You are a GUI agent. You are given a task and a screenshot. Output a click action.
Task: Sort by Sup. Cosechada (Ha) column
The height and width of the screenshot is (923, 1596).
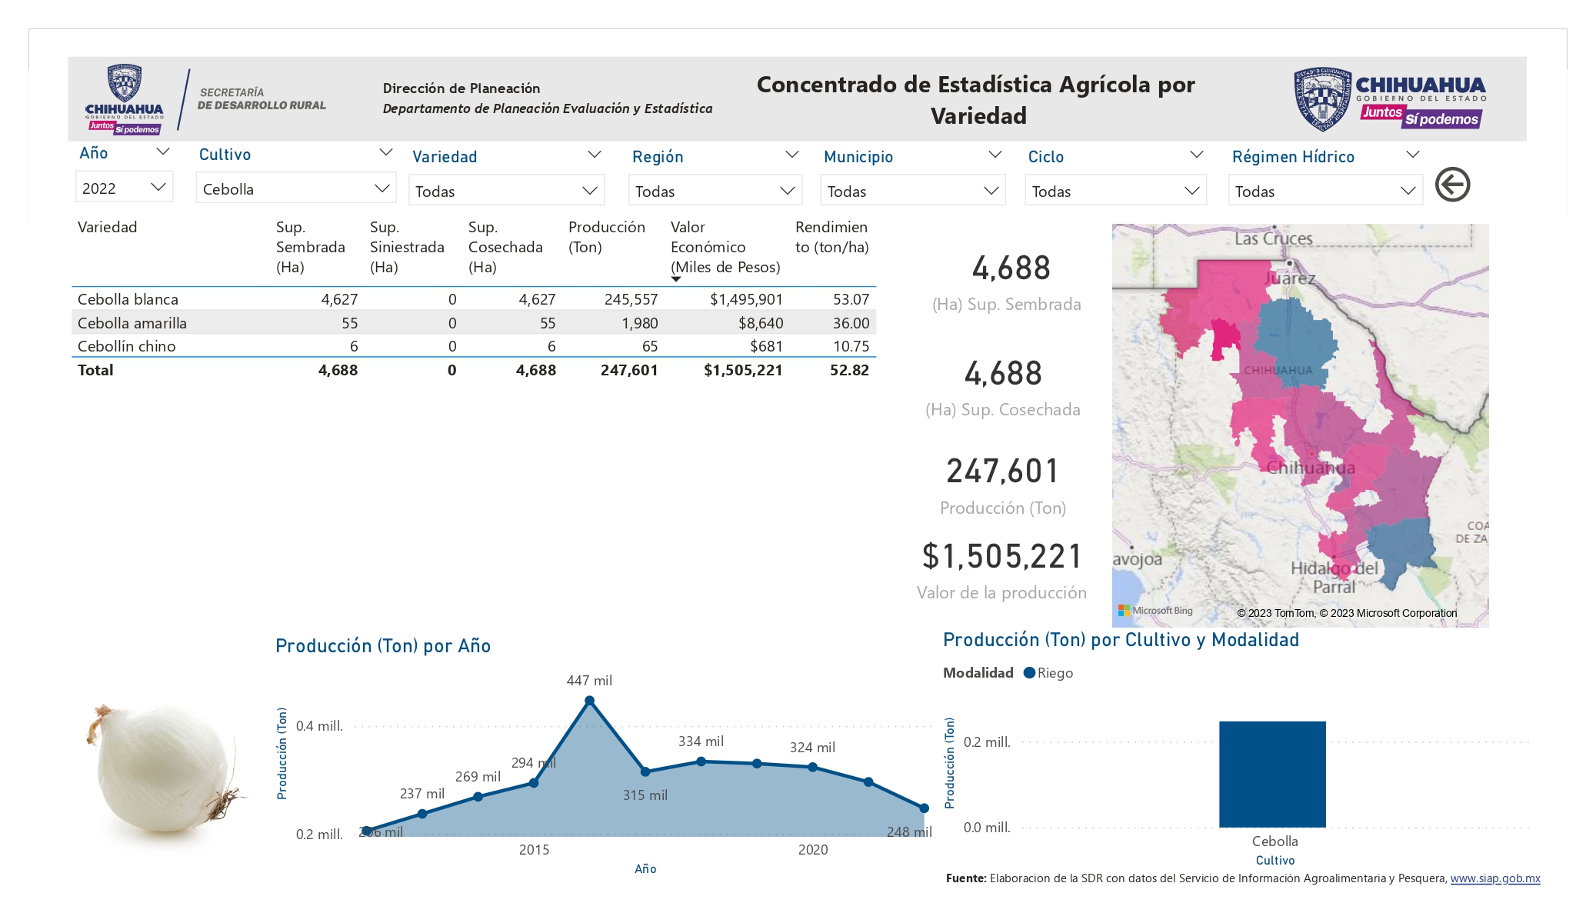505,247
